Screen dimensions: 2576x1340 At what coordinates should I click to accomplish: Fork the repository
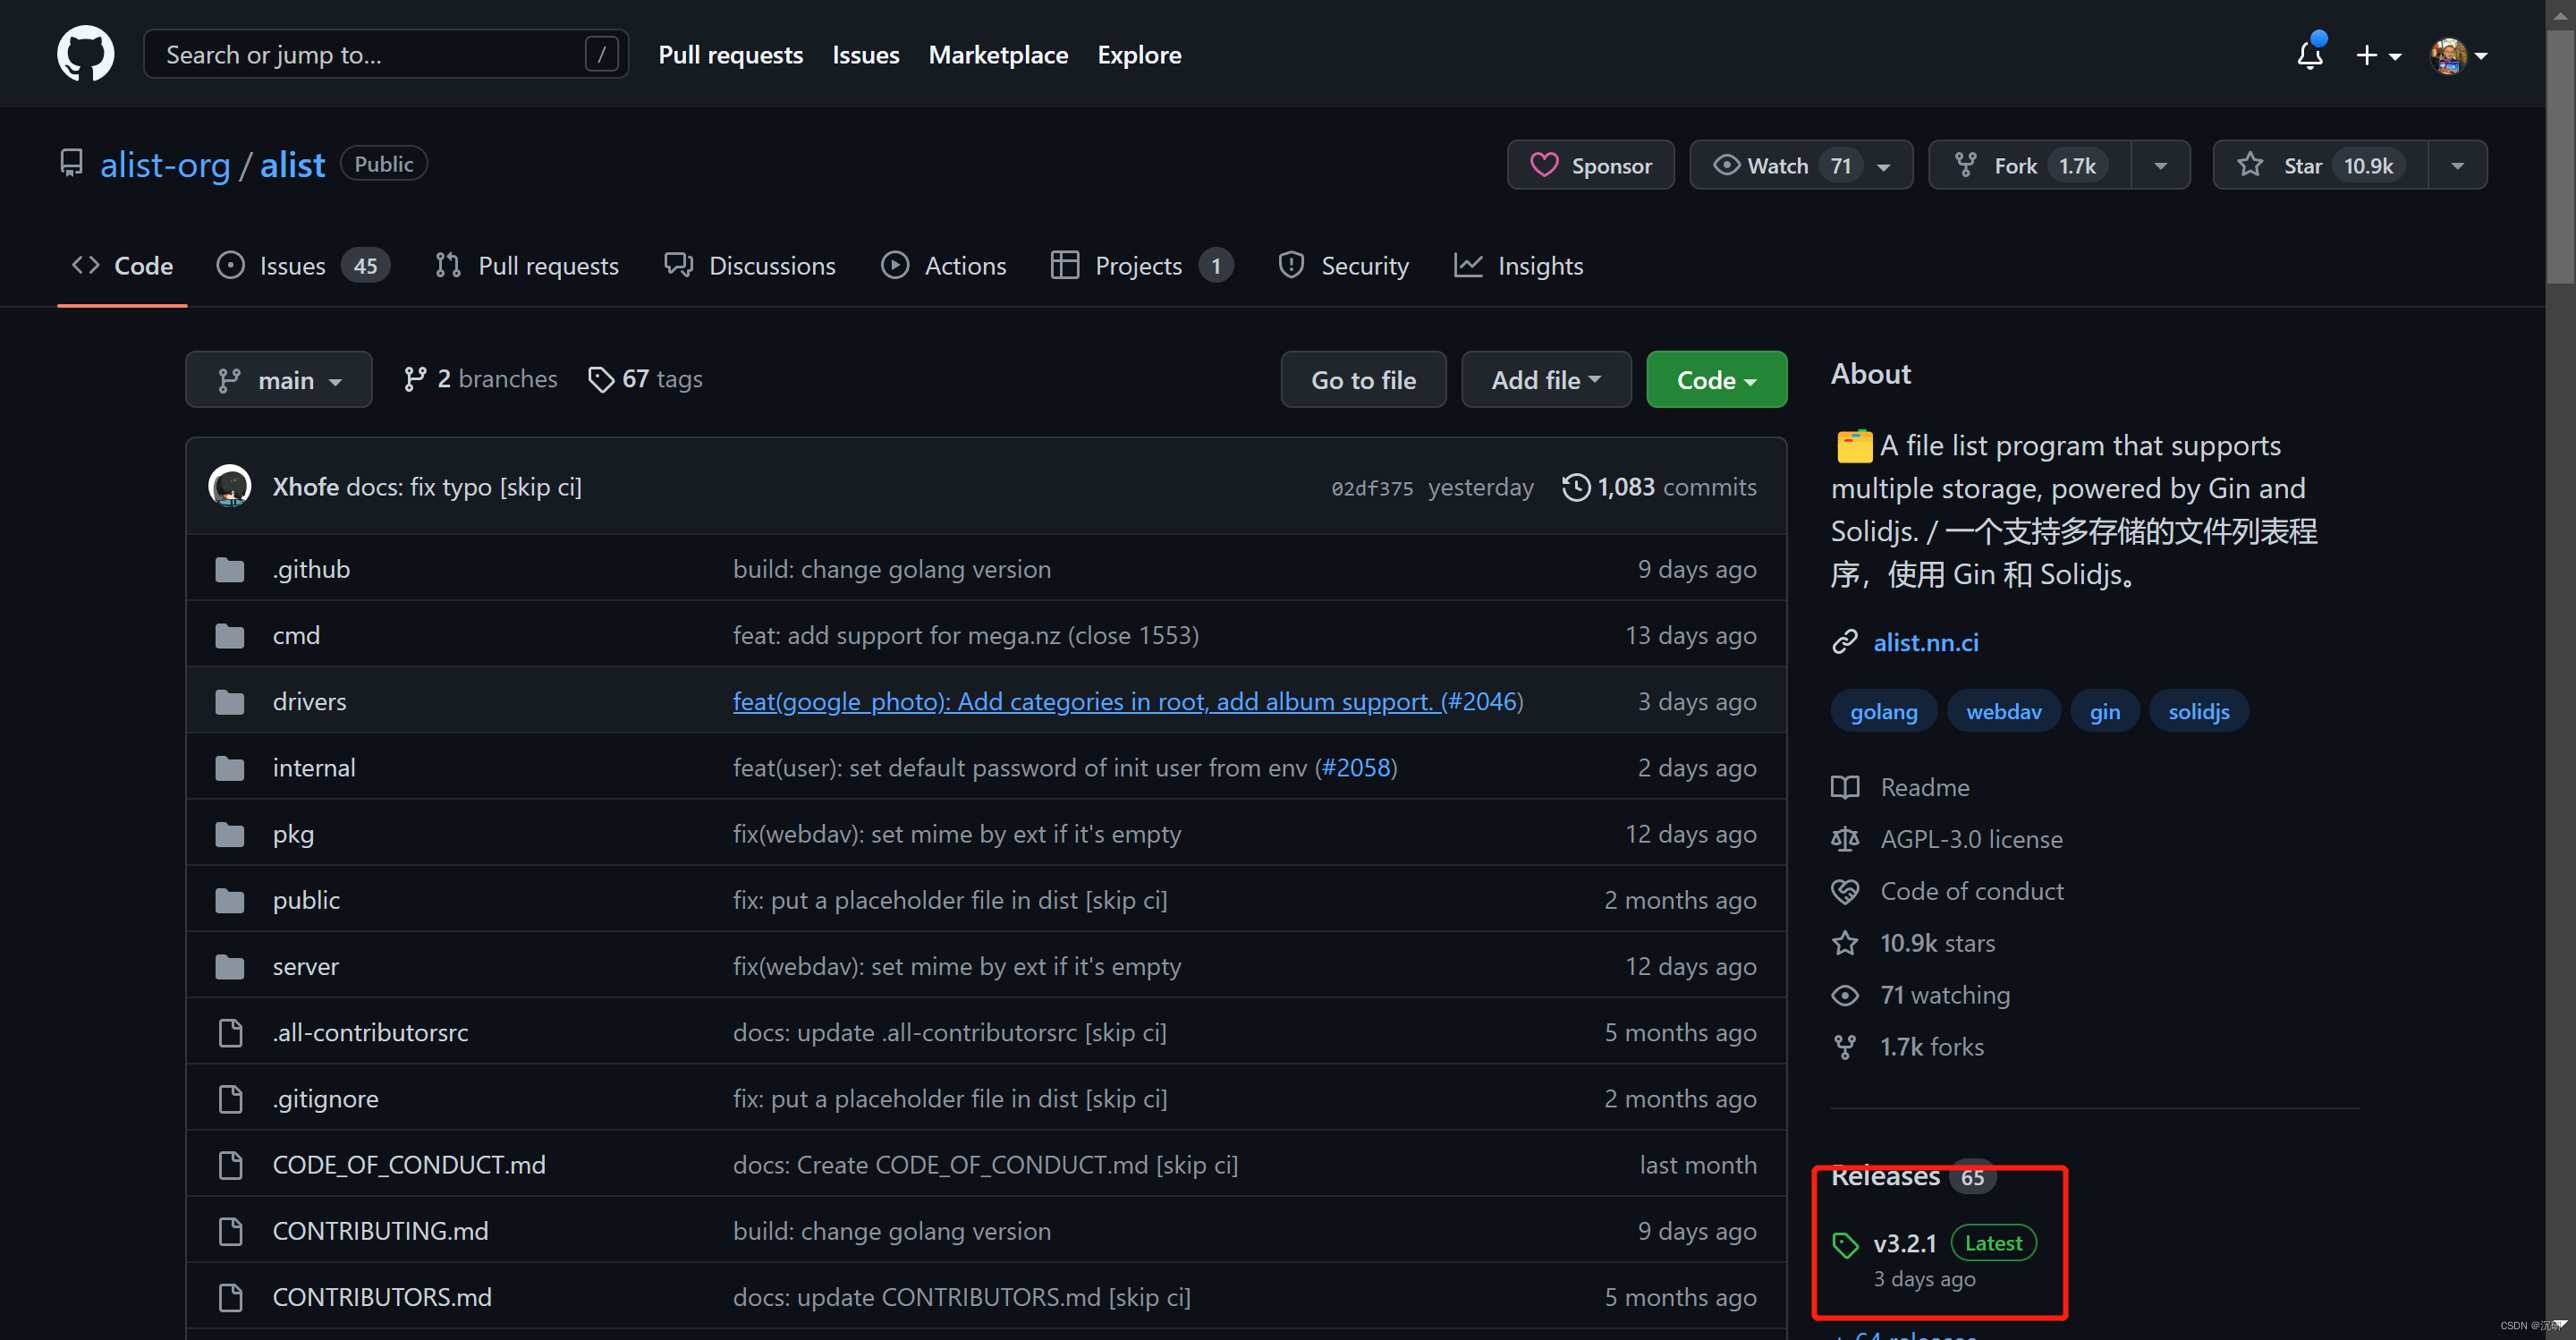[x=2030, y=165]
